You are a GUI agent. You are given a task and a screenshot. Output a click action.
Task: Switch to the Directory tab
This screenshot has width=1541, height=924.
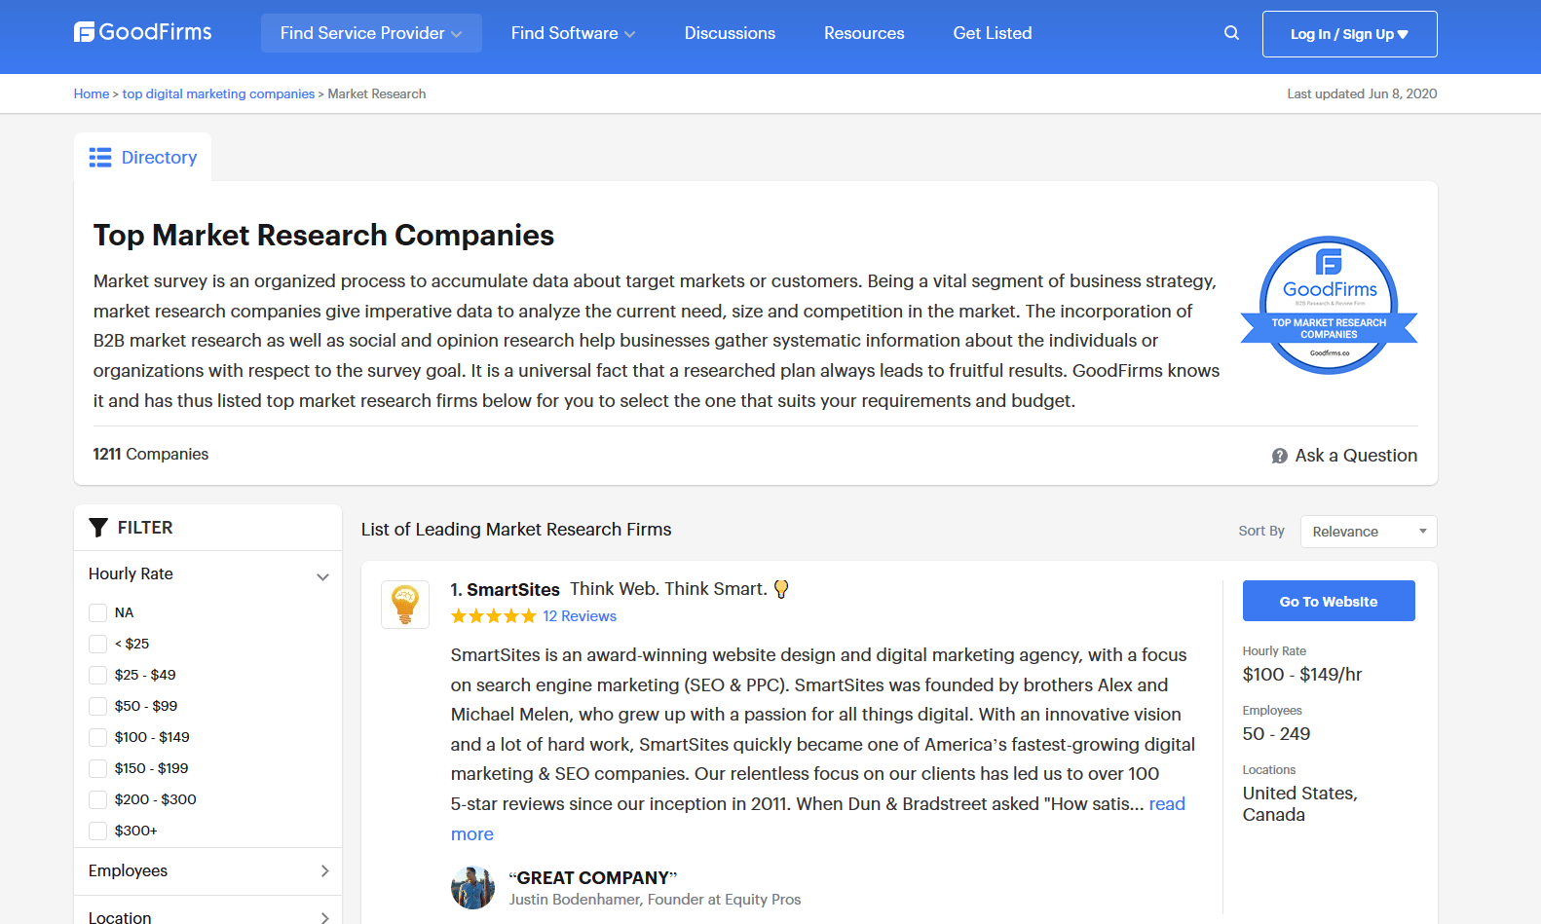tap(143, 158)
